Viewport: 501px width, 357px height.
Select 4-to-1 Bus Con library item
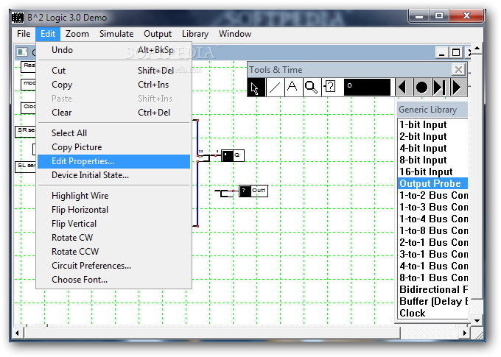pos(433,266)
